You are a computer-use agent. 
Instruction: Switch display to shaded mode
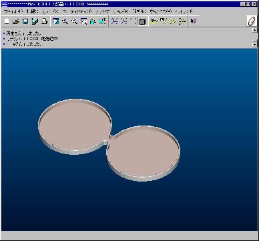pyautogui.click(x=142, y=21)
